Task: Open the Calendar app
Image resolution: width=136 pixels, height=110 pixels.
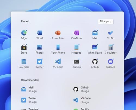Action: (24, 63)
